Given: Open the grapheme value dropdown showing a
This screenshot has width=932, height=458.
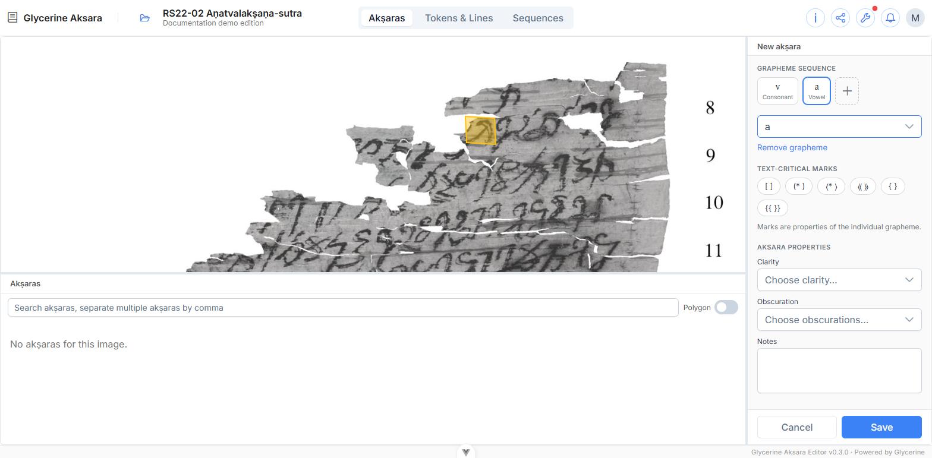Looking at the screenshot, I should click(839, 127).
